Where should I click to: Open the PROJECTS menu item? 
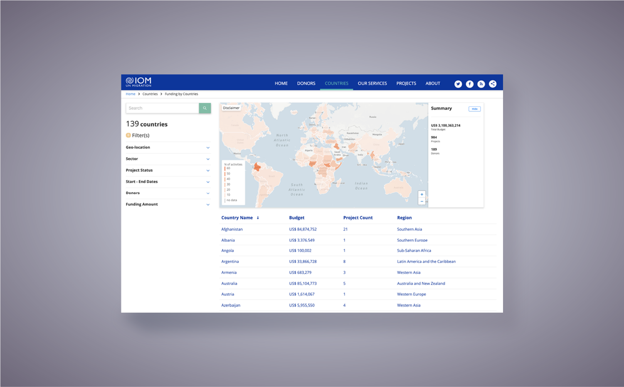point(406,83)
